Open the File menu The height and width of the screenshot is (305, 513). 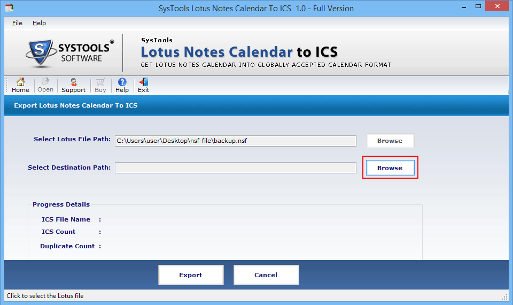point(17,23)
